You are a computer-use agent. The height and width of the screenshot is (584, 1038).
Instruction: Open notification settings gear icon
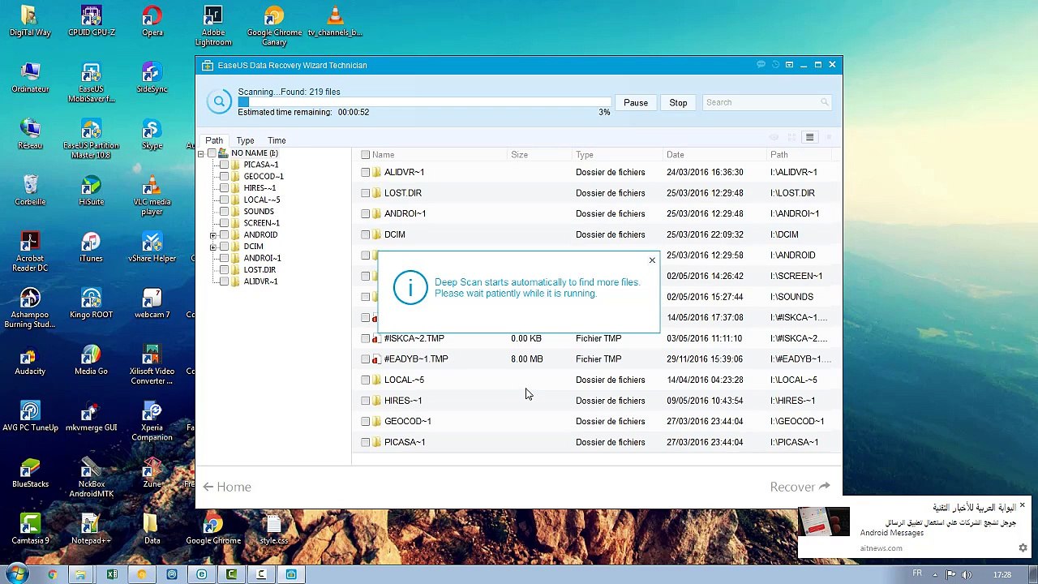click(1023, 548)
